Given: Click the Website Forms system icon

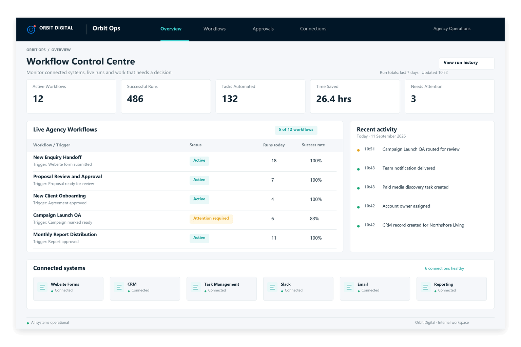Looking at the screenshot, I should point(42,287).
